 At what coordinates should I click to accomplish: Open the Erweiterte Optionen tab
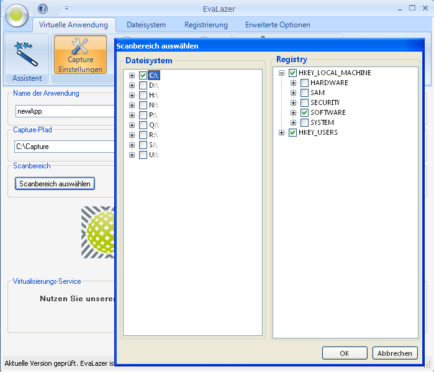pos(278,25)
